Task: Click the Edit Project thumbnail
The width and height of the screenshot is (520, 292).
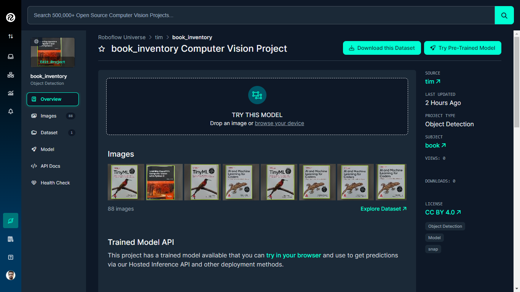Action: pos(53,52)
